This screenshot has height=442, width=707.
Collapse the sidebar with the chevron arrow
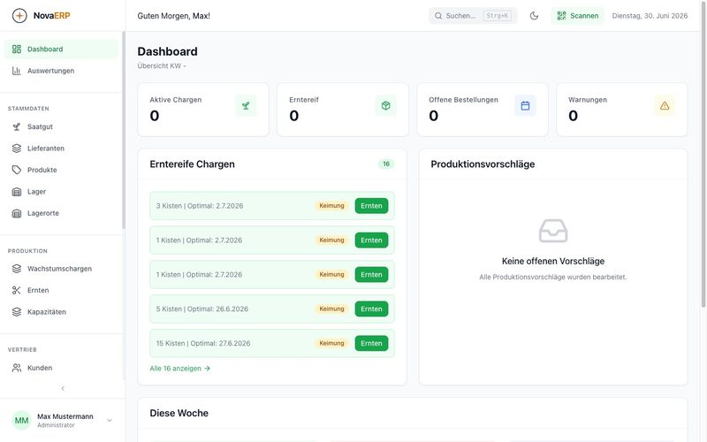pos(63,388)
